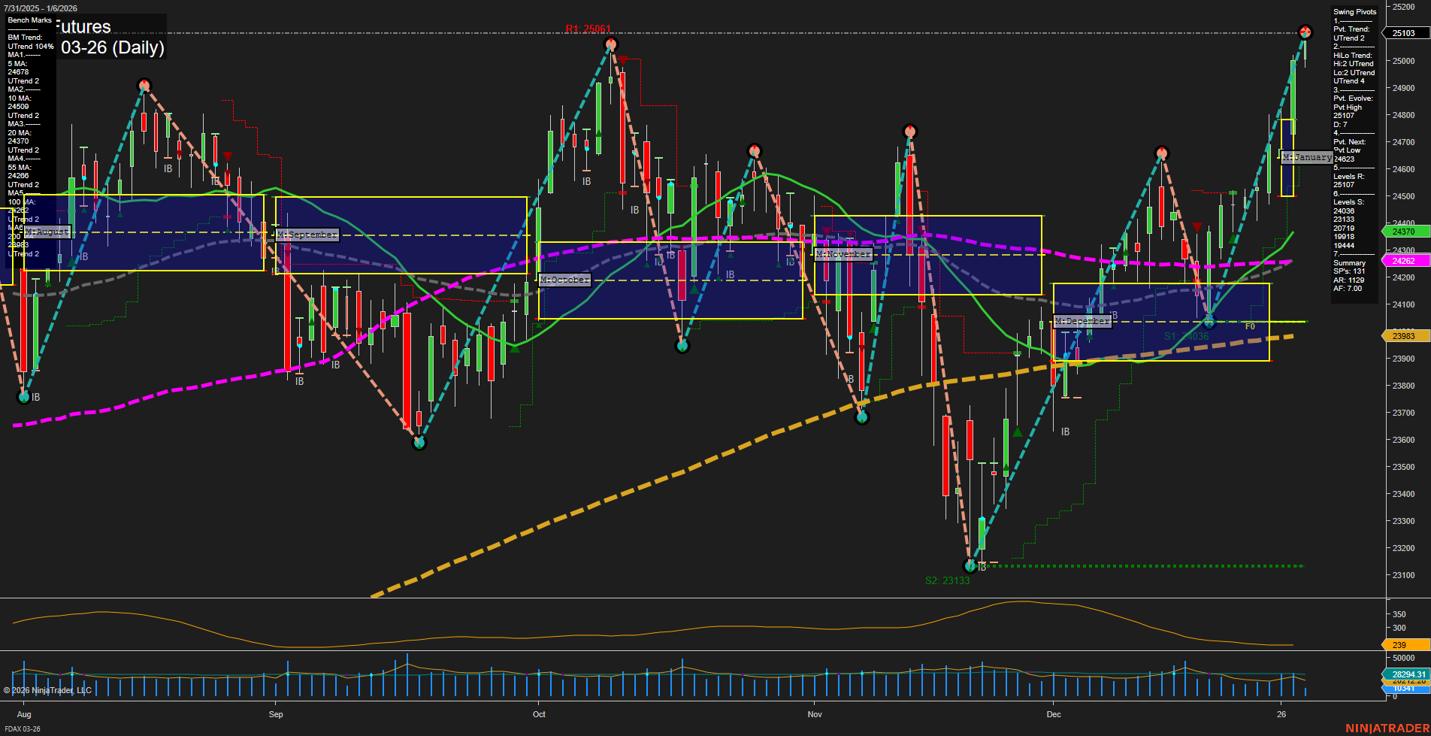Select the FDAX 03-26 chart tab

(x=23, y=728)
